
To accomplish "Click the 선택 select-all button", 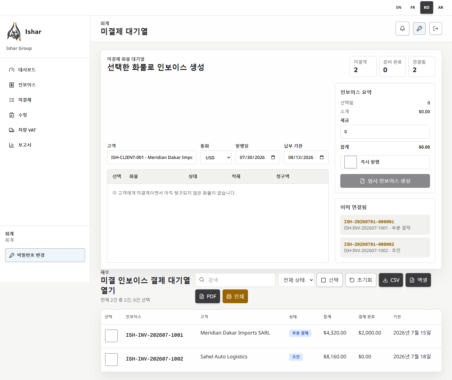I will [330, 280].
